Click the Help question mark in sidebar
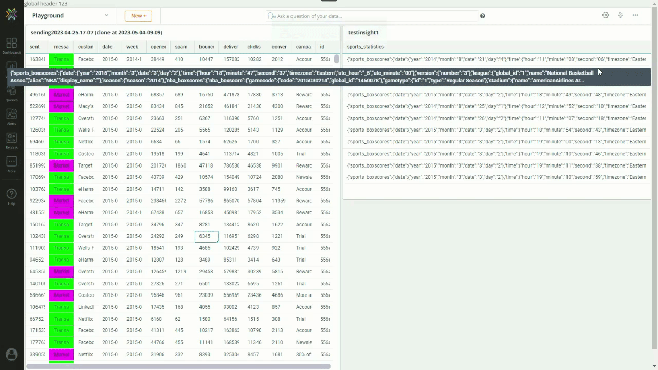The width and height of the screenshot is (658, 370). 11,196
